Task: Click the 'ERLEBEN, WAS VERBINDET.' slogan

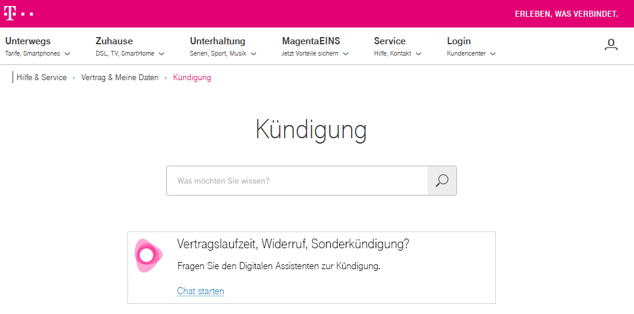Action: click(x=566, y=14)
